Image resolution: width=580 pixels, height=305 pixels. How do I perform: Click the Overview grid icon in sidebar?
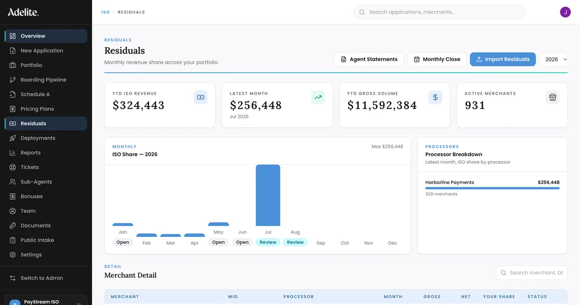coord(13,36)
